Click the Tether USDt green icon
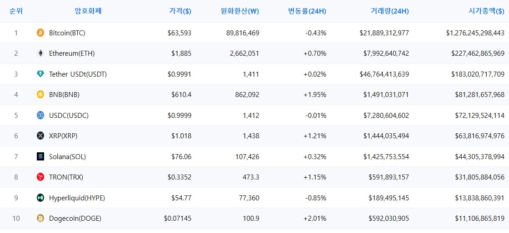Image resolution: width=509 pixels, height=233 pixels. coord(40,74)
